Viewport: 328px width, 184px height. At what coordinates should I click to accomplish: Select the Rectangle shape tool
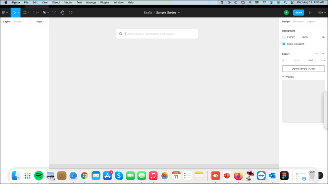(x=34, y=13)
